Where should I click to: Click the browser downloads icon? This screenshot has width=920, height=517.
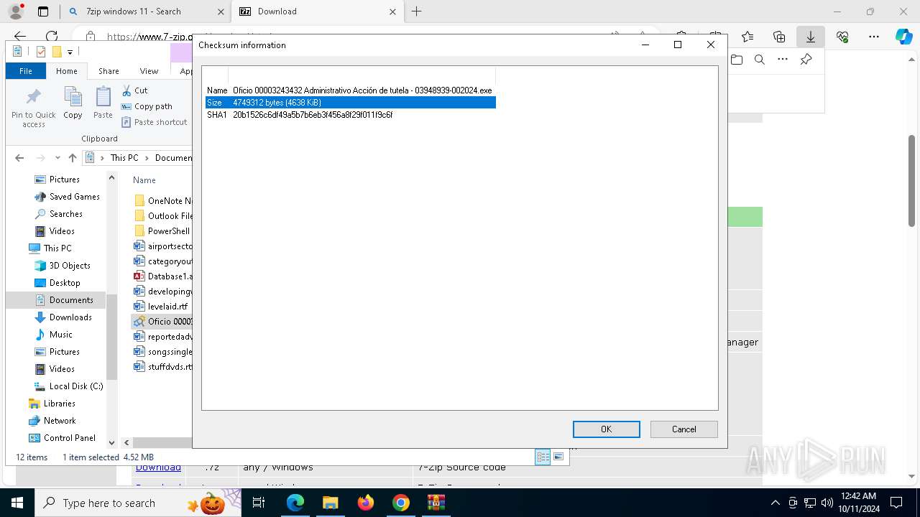click(810, 37)
